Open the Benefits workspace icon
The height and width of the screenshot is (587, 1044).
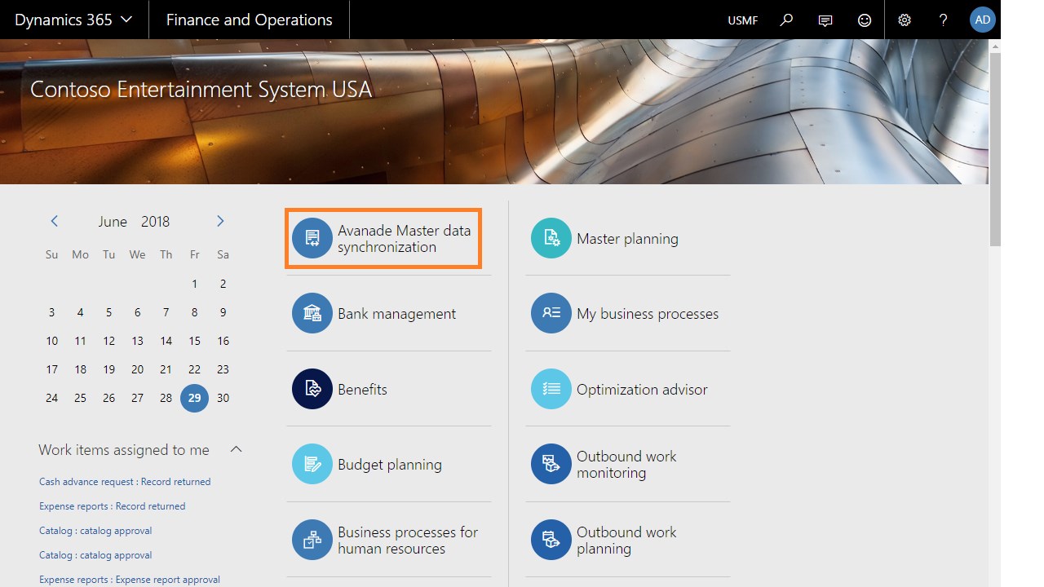312,389
